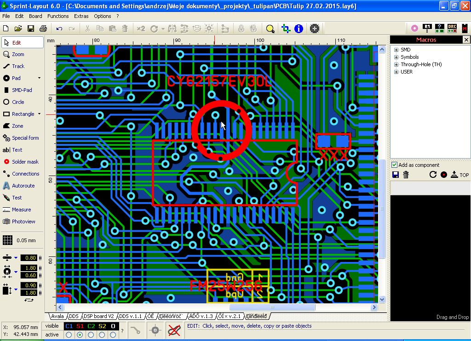Image resolution: width=471 pixels, height=341 pixels.
Task: Open the Pad tool dropdown arrow
Action: [x=39, y=78]
